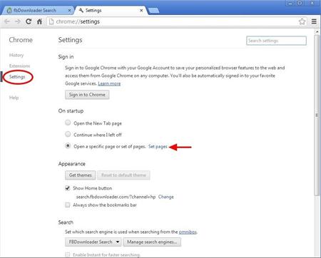
Task: Open a new tab button
Action: click(153, 11)
